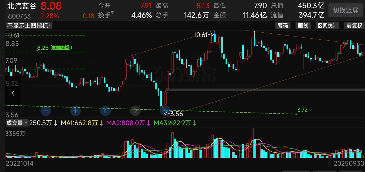Tap current price 8.08
Screen dimensions: 365x172
coord(51,5)
